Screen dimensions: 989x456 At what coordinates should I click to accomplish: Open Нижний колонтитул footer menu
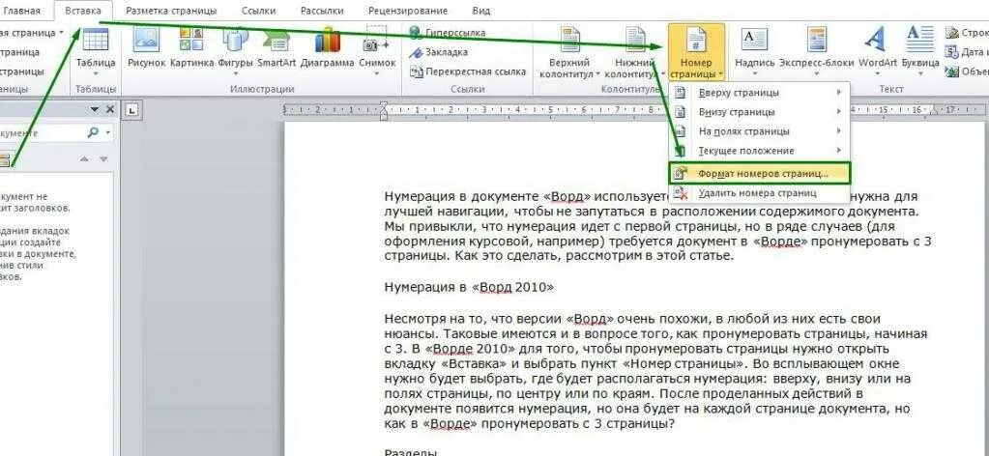[635, 53]
